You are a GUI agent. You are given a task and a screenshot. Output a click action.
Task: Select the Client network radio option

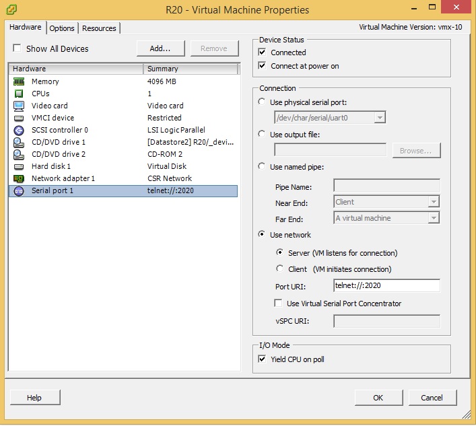280,269
